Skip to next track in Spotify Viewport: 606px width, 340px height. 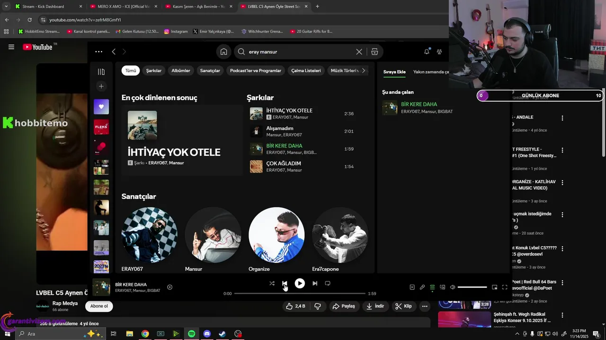315,283
